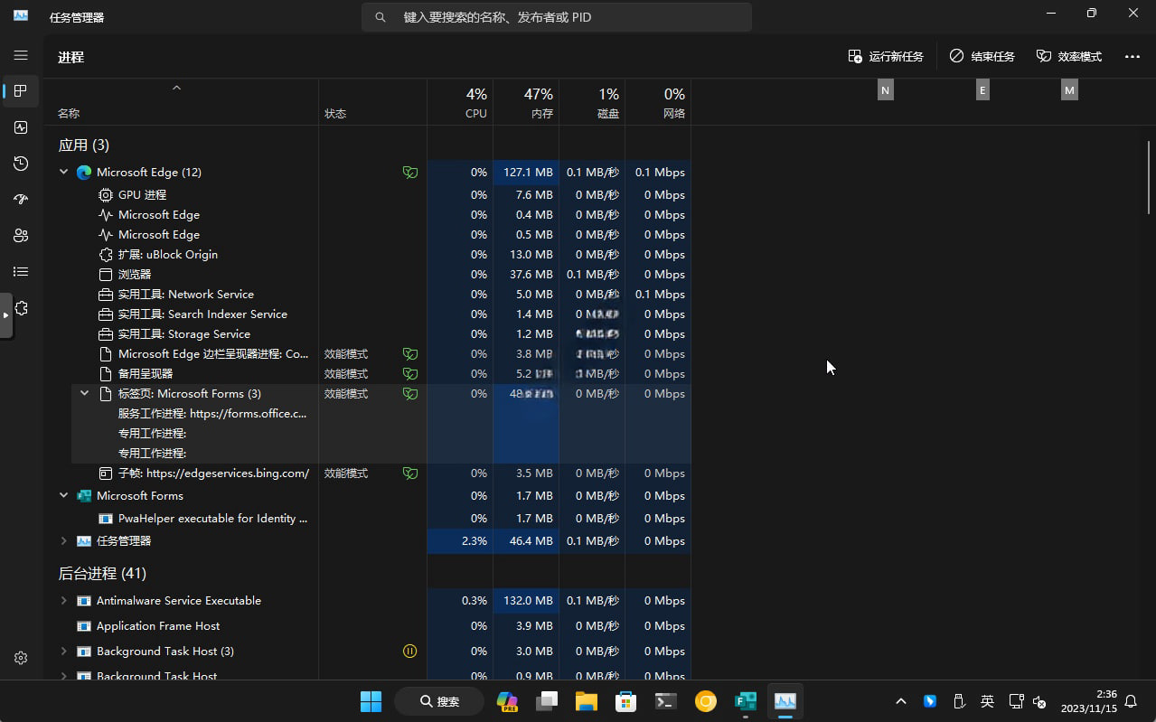This screenshot has width=1156, height=722.
Task: Click the paused icon beside Background Task Host
Action: coord(410,651)
